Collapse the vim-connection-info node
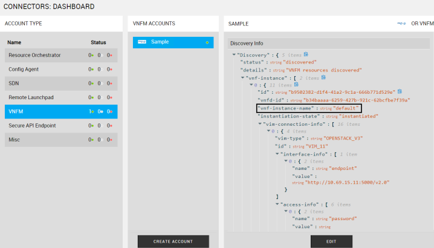The width and height of the screenshot is (434, 248). (259, 124)
